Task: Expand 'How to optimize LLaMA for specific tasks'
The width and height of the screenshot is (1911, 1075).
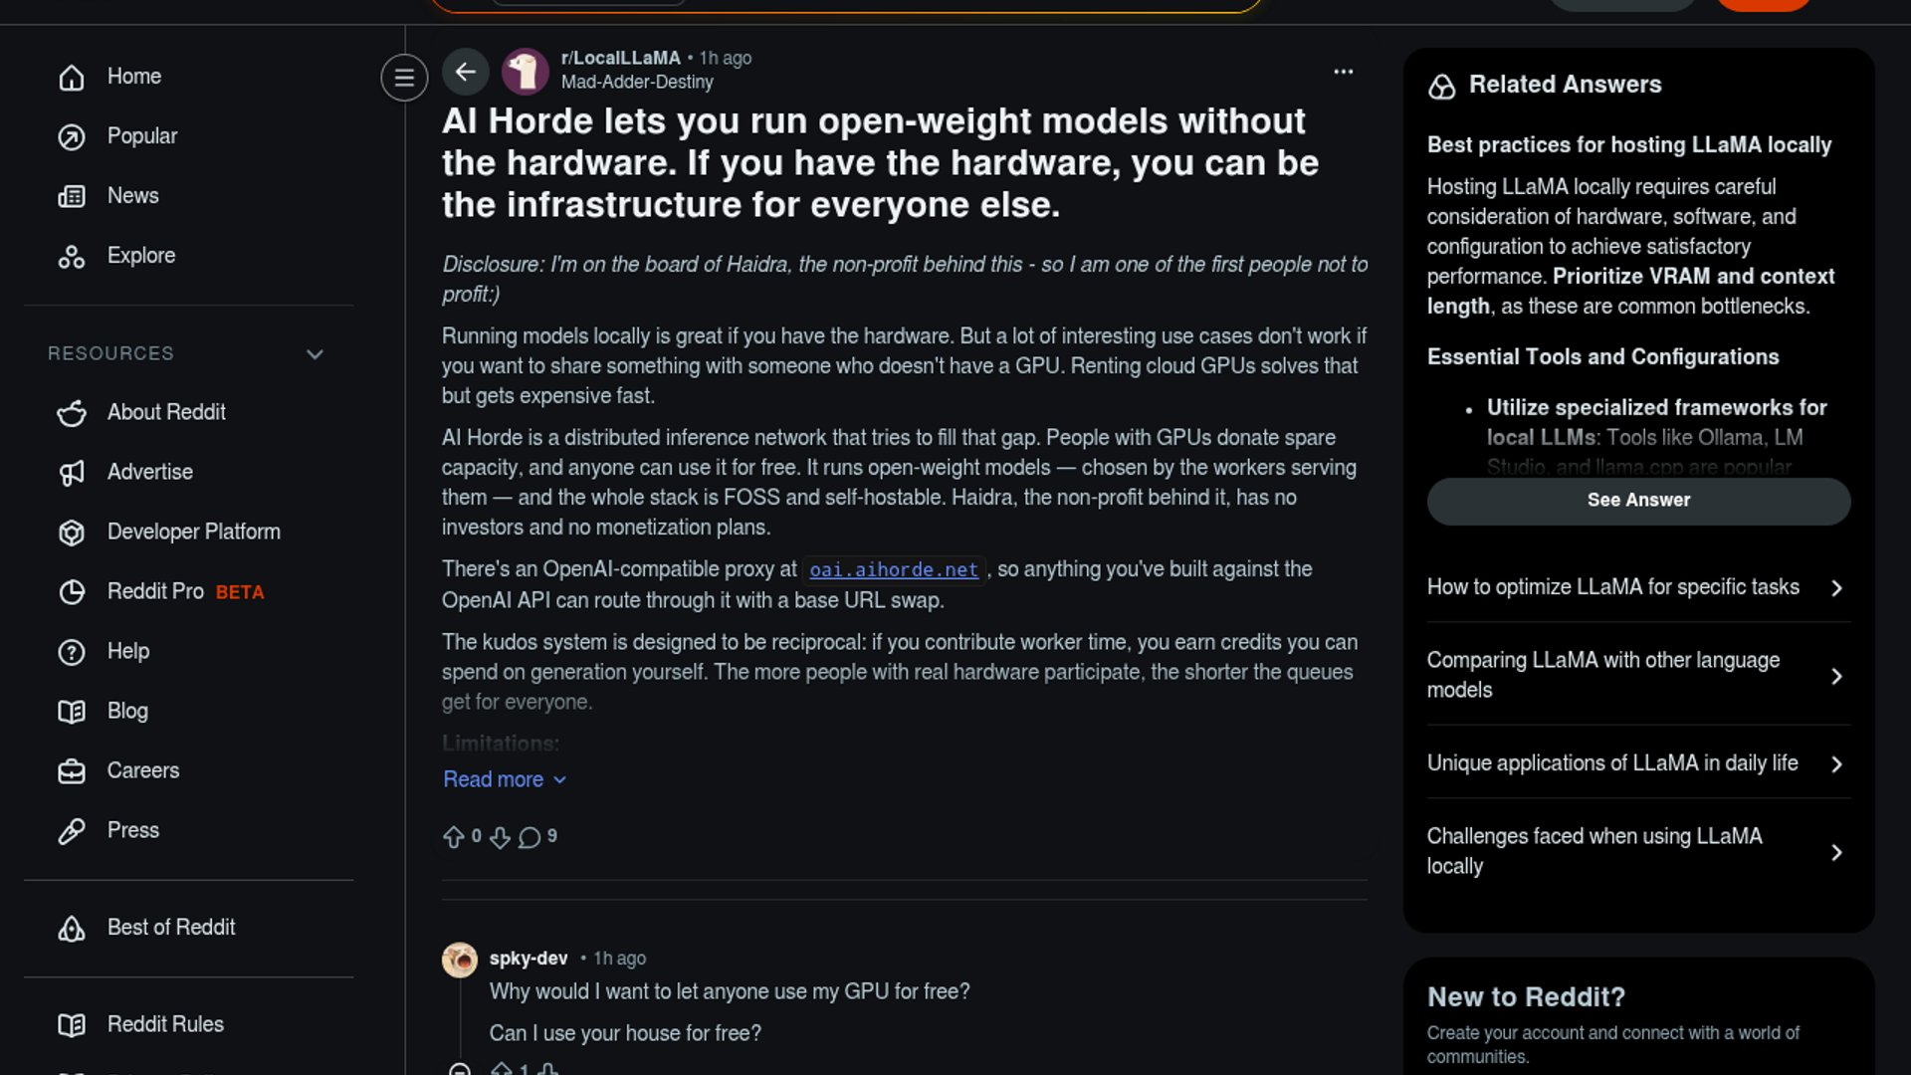Action: tap(1638, 587)
